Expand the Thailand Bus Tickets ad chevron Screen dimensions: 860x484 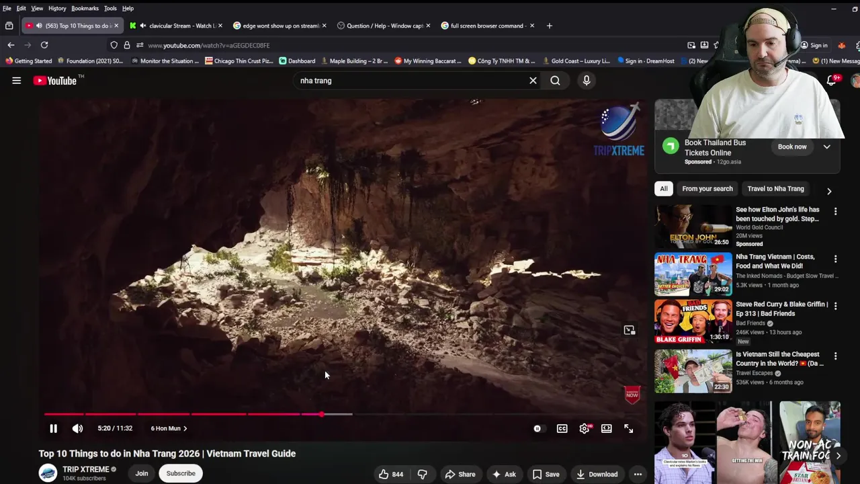coord(827,147)
